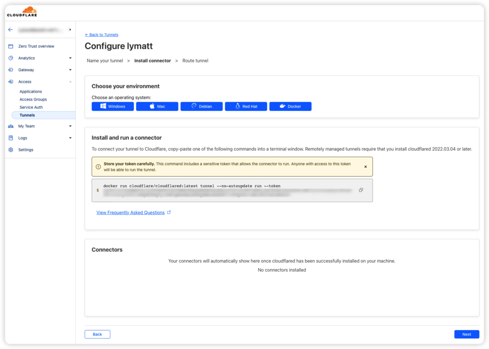Screen dimensions: 489x349
Task: Click the warning info icon in token alert
Action: click(x=98, y=166)
